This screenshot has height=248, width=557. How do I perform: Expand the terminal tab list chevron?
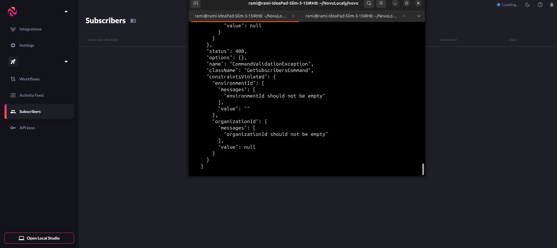[x=419, y=16]
